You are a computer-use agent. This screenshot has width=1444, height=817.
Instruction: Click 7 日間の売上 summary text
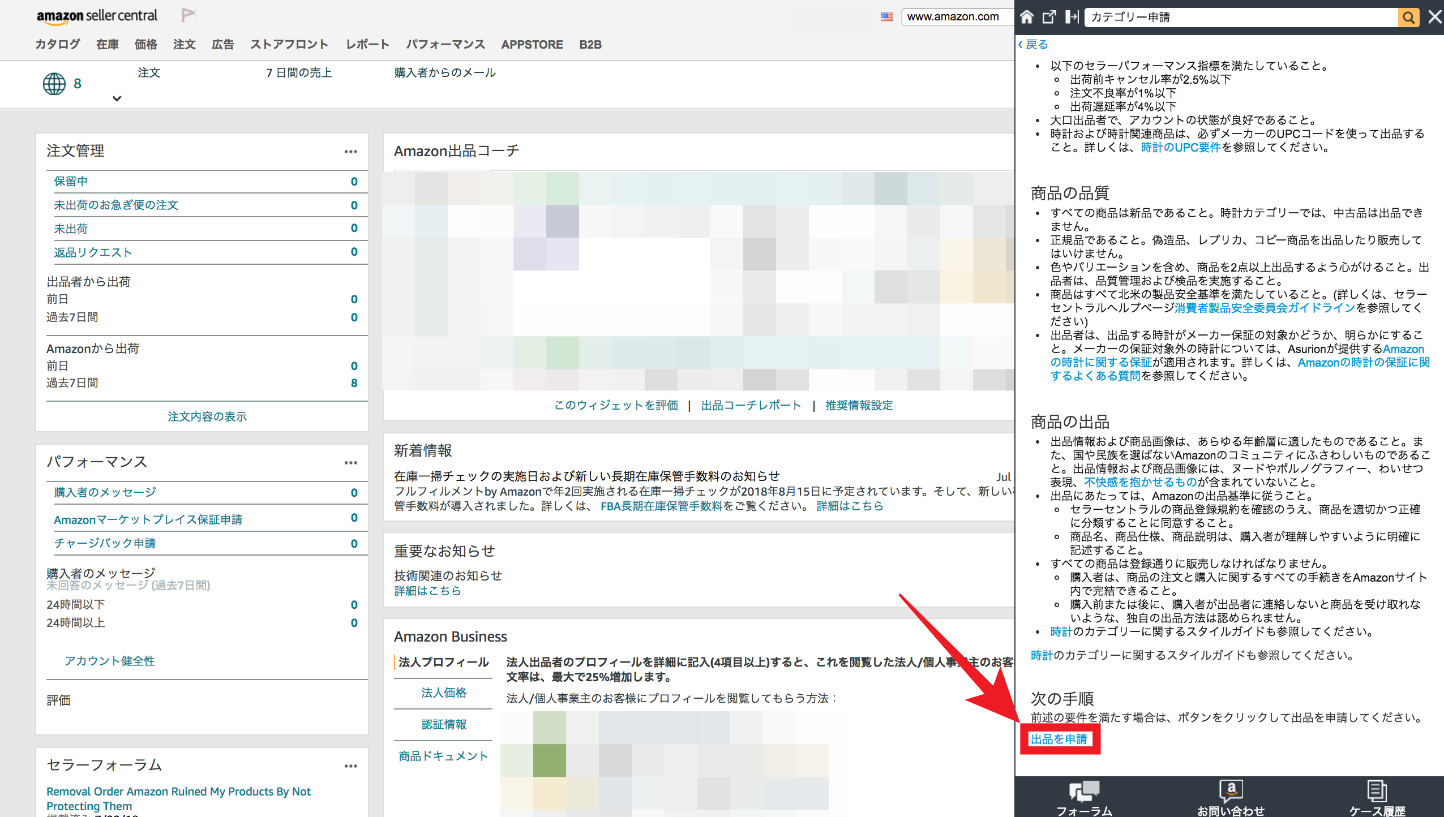pyautogui.click(x=299, y=73)
